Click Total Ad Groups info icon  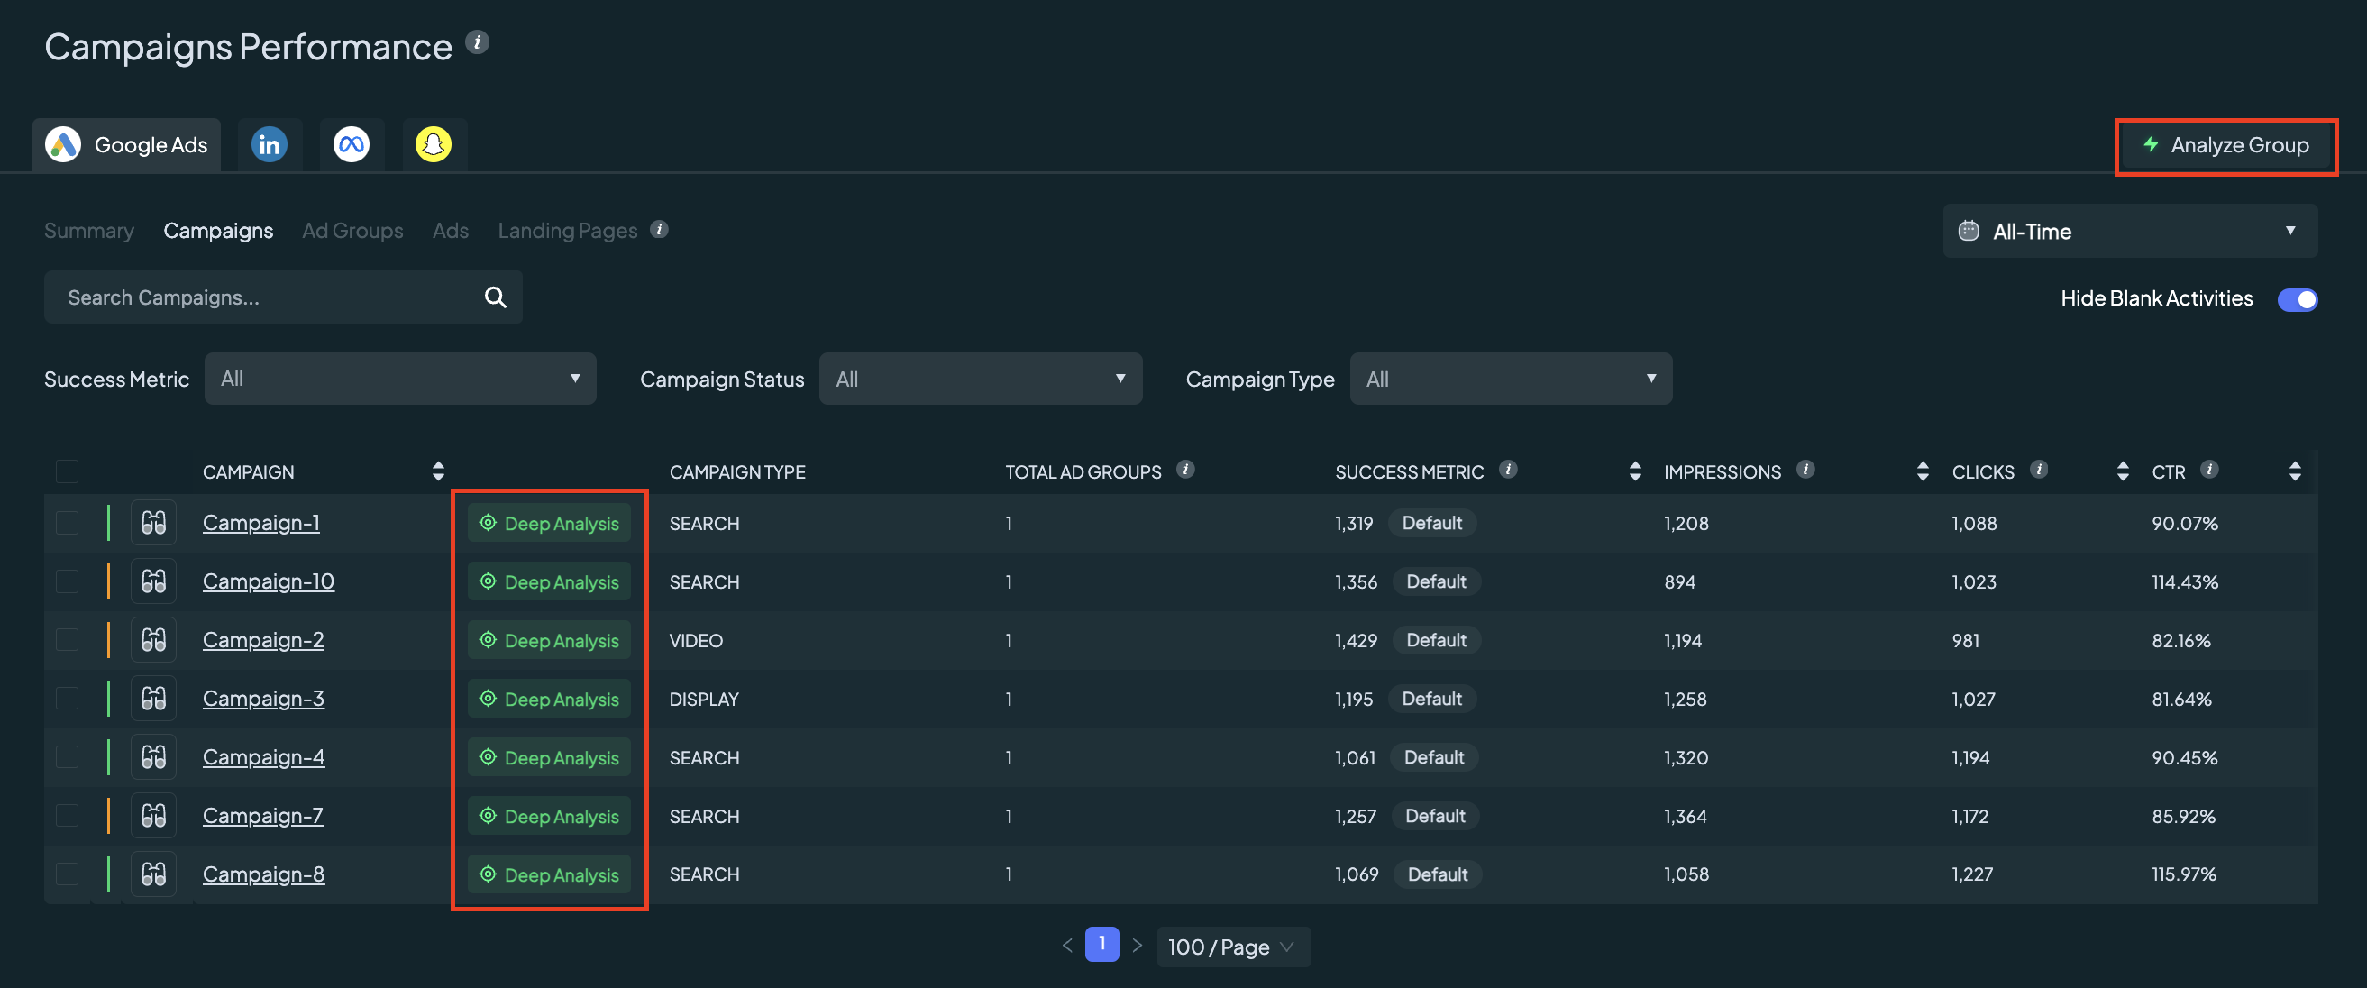[x=1185, y=470]
